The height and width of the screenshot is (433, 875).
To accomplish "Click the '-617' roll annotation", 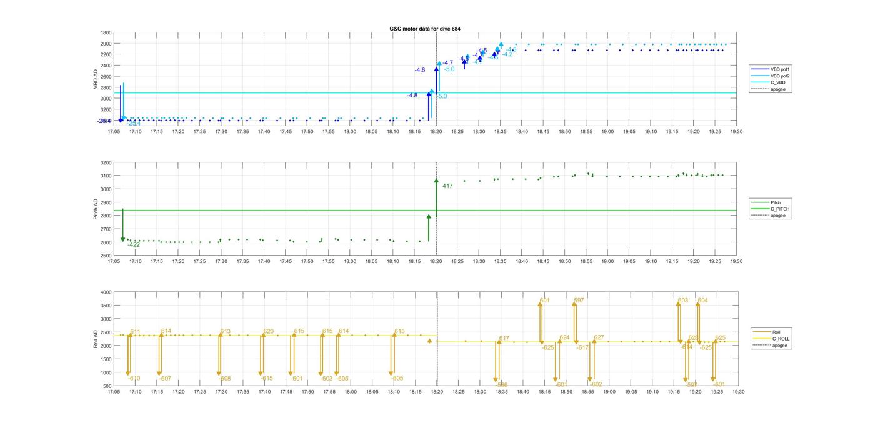I will [x=582, y=347].
